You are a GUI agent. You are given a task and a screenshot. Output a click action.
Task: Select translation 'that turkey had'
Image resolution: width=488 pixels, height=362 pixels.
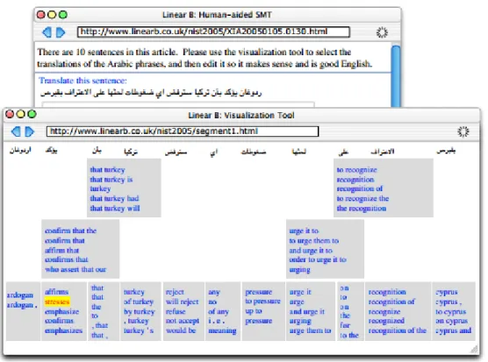click(x=114, y=198)
